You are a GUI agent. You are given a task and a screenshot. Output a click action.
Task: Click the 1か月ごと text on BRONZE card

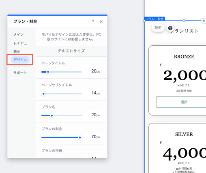(x=184, y=85)
